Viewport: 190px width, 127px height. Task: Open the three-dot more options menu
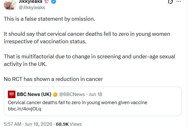[179, 2]
